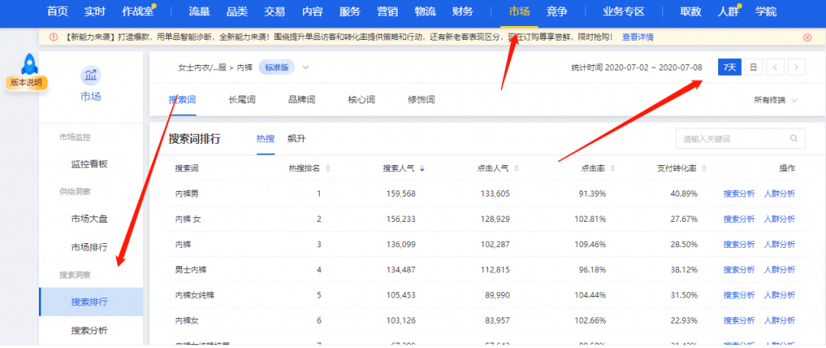Open the 所有终端 dropdown

775,100
